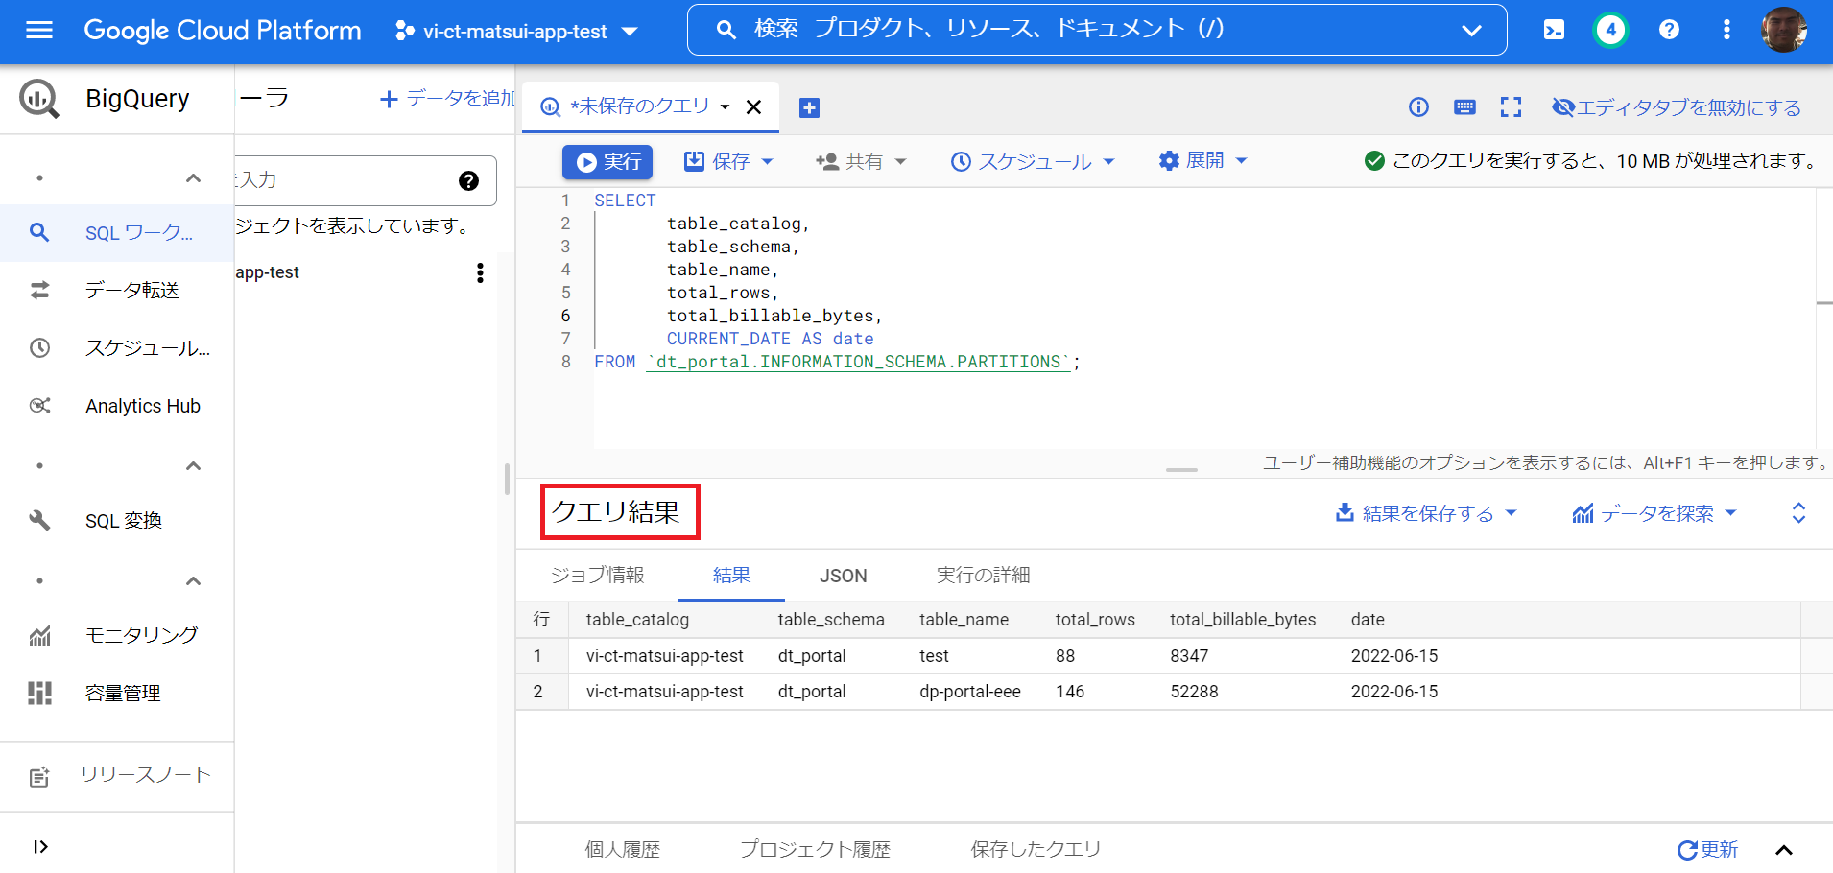Click the capacity management grid icon
Viewport: 1833px width, 873px height.
click(x=39, y=693)
